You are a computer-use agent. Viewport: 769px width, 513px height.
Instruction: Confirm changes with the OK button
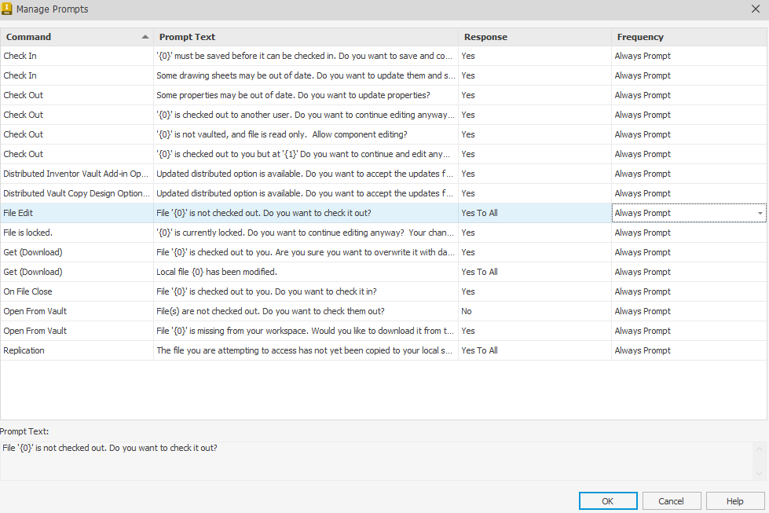[608, 500]
